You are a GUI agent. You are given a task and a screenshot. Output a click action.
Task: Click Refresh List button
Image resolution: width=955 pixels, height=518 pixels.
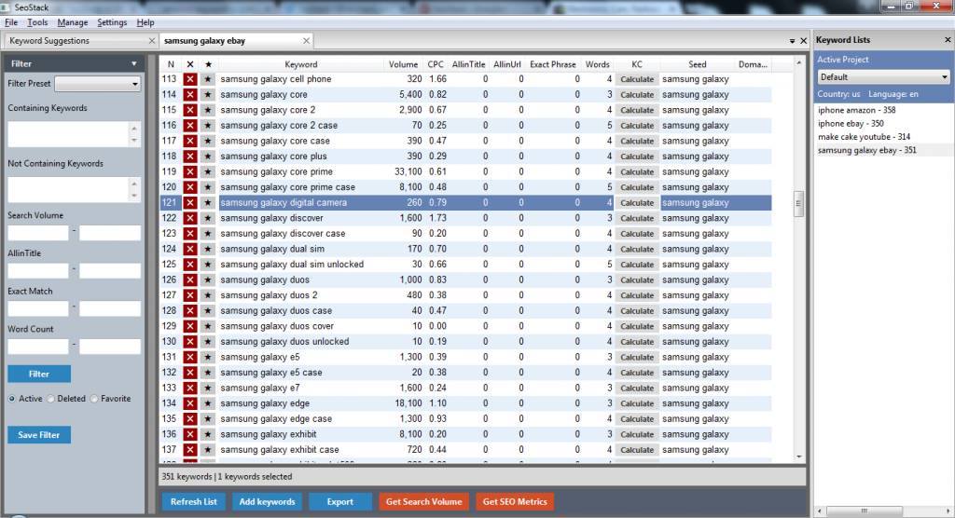point(194,501)
